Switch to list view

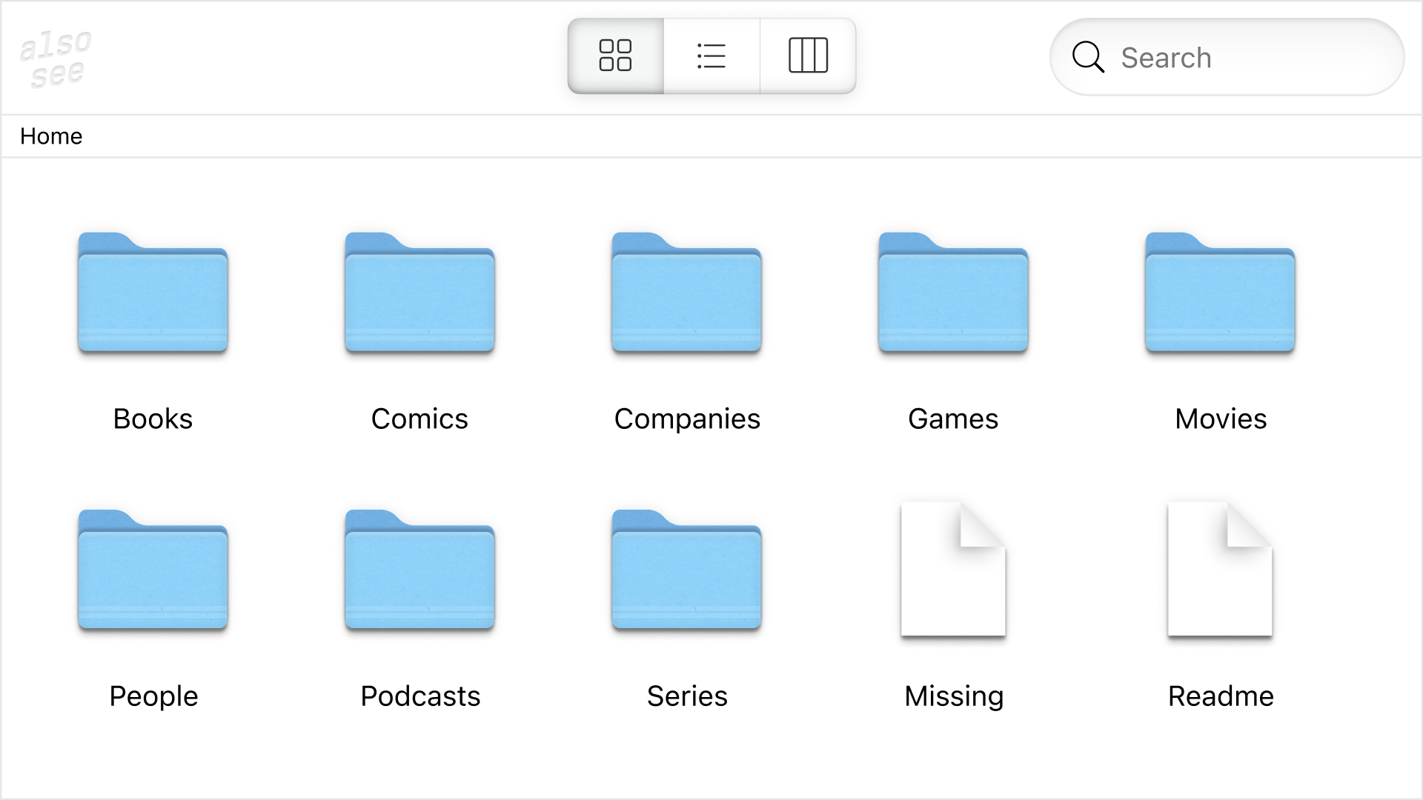coord(711,56)
